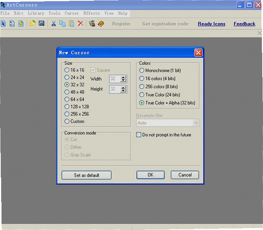The height and width of the screenshot is (230, 263).
Task: Open the Library menu
Action: (36, 13)
